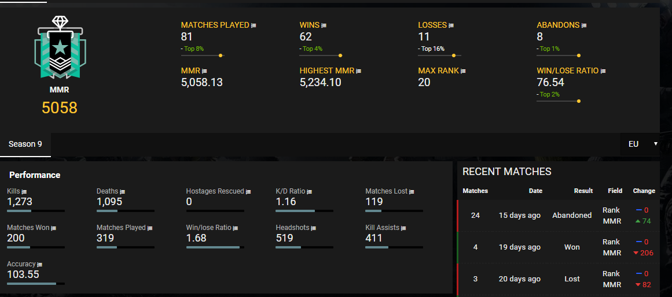Open the EU region dropdown
This screenshot has width=672, height=297.
640,144
